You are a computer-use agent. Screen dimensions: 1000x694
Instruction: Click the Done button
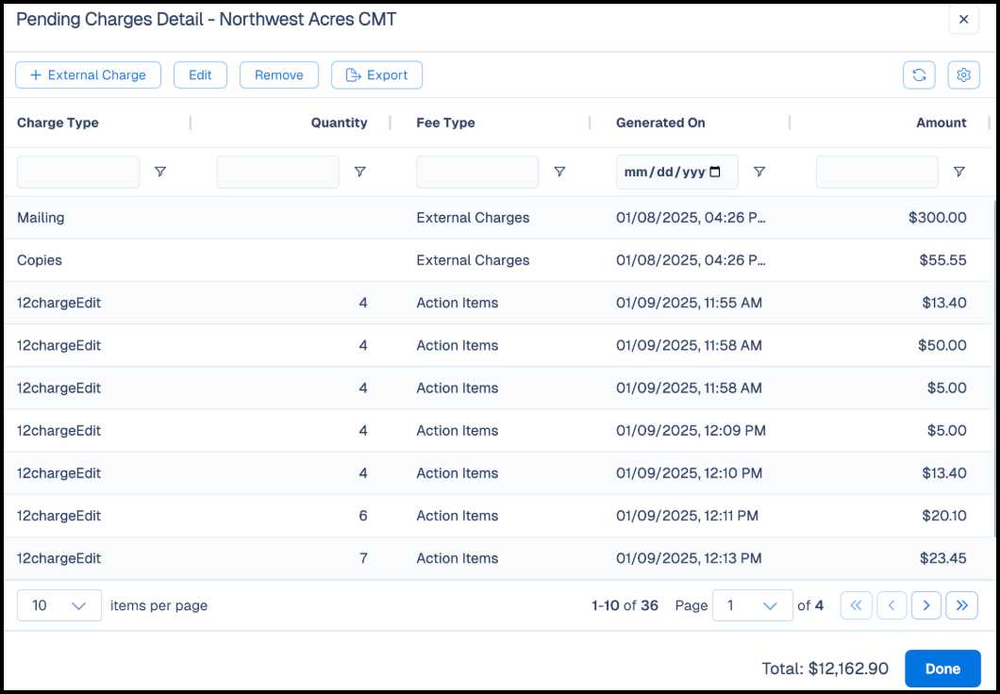click(942, 669)
